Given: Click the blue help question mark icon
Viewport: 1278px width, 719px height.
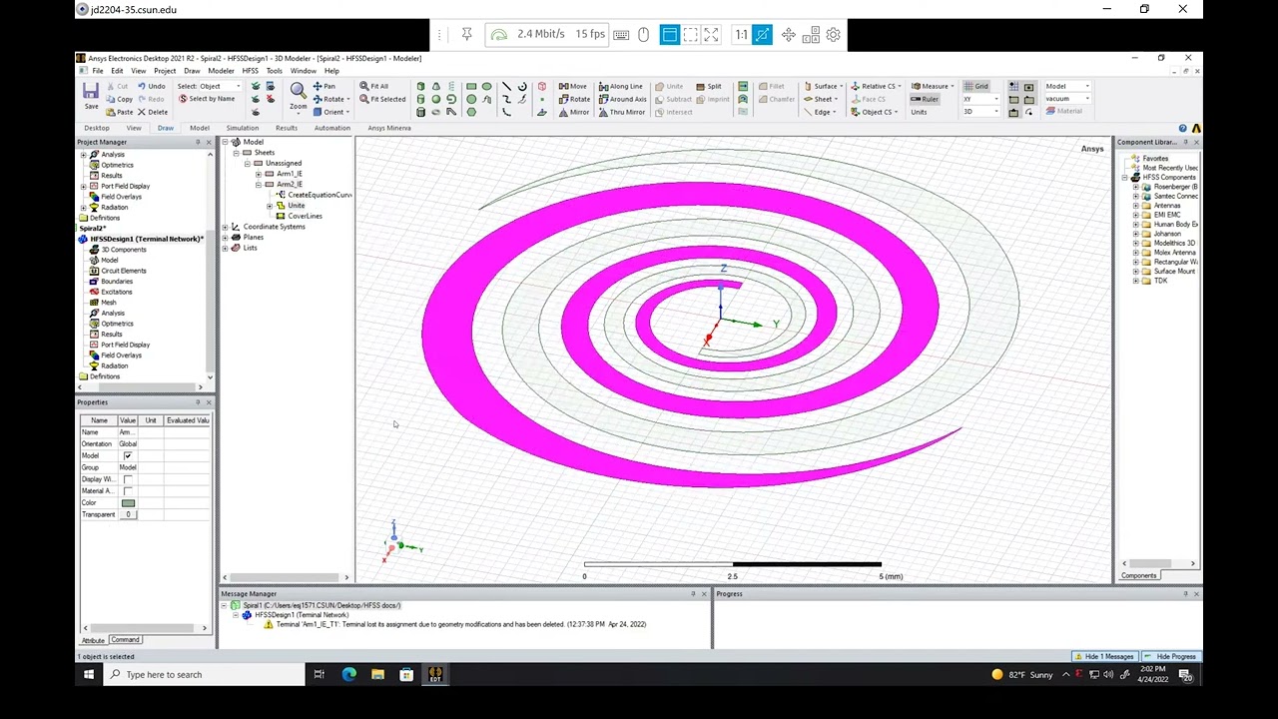Looking at the screenshot, I should pyautogui.click(x=1183, y=129).
